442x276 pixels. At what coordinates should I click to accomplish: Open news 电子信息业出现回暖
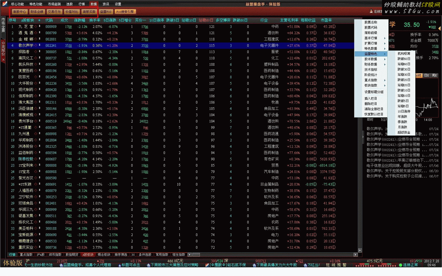403,166
